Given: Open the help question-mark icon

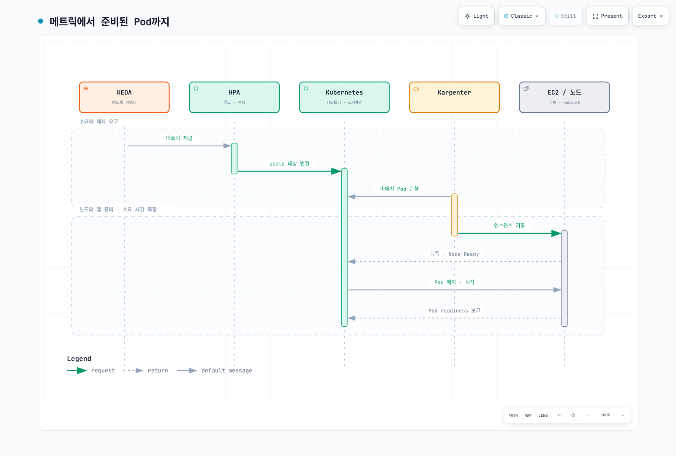Looking at the screenshot, I should pyautogui.click(x=573, y=415).
